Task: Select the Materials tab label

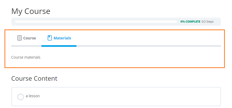Action: click(62, 38)
